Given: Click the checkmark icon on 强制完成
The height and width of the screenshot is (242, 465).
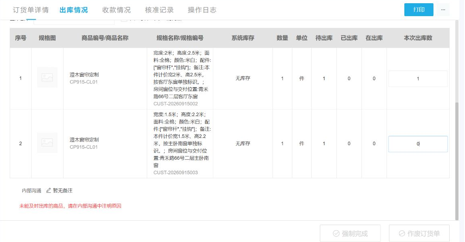Looking at the screenshot, I should [x=336, y=234].
